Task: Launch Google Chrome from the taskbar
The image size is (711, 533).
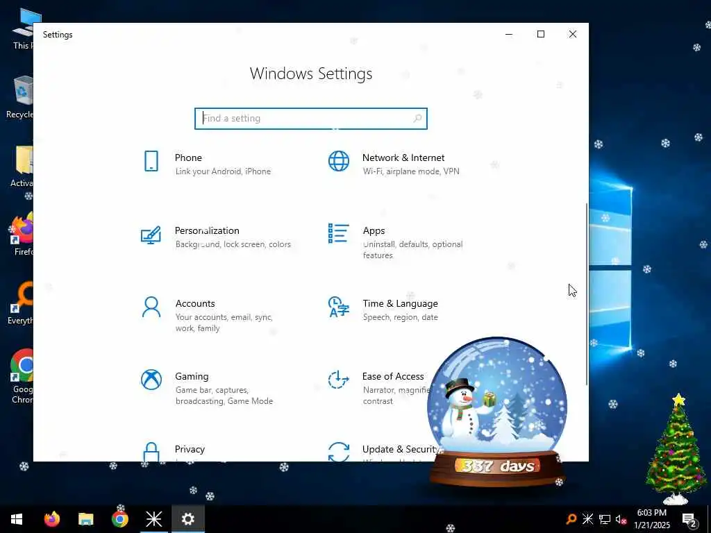Action: click(x=119, y=518)
